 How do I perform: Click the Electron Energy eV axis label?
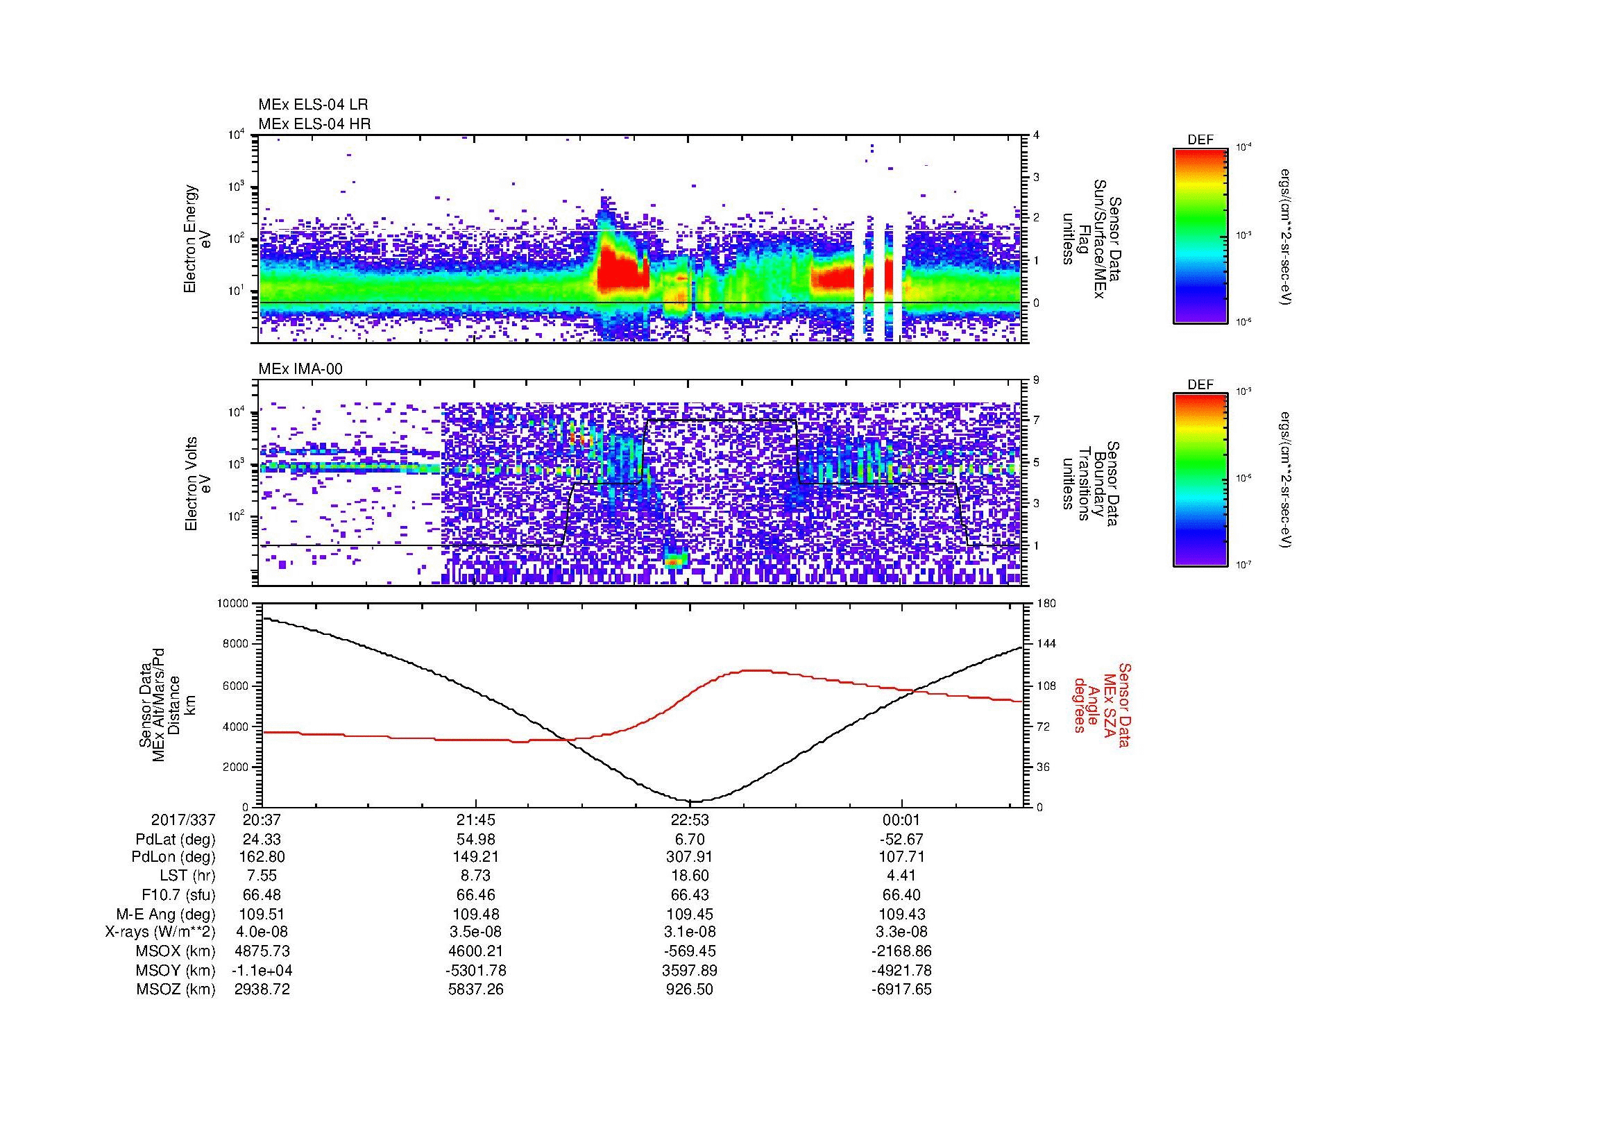[197, 239]
